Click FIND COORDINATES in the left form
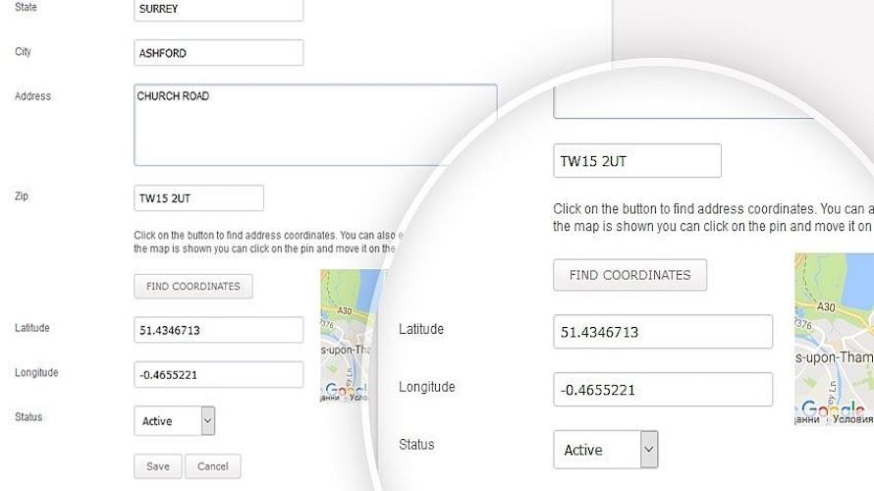Screen dimensions: 874x491 tap(192, 286)
